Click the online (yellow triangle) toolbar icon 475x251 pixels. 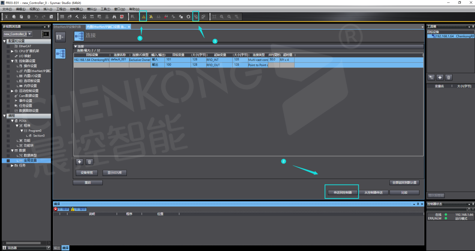coord(143,17)
